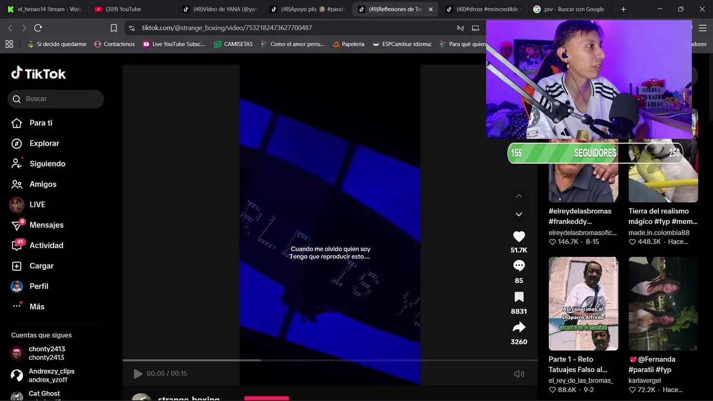Image resolution: width=713 pixels, height=401 pixels.
Task: Open the Siguiendo feed
Action: pyautogui.click(x=47, y=164)
